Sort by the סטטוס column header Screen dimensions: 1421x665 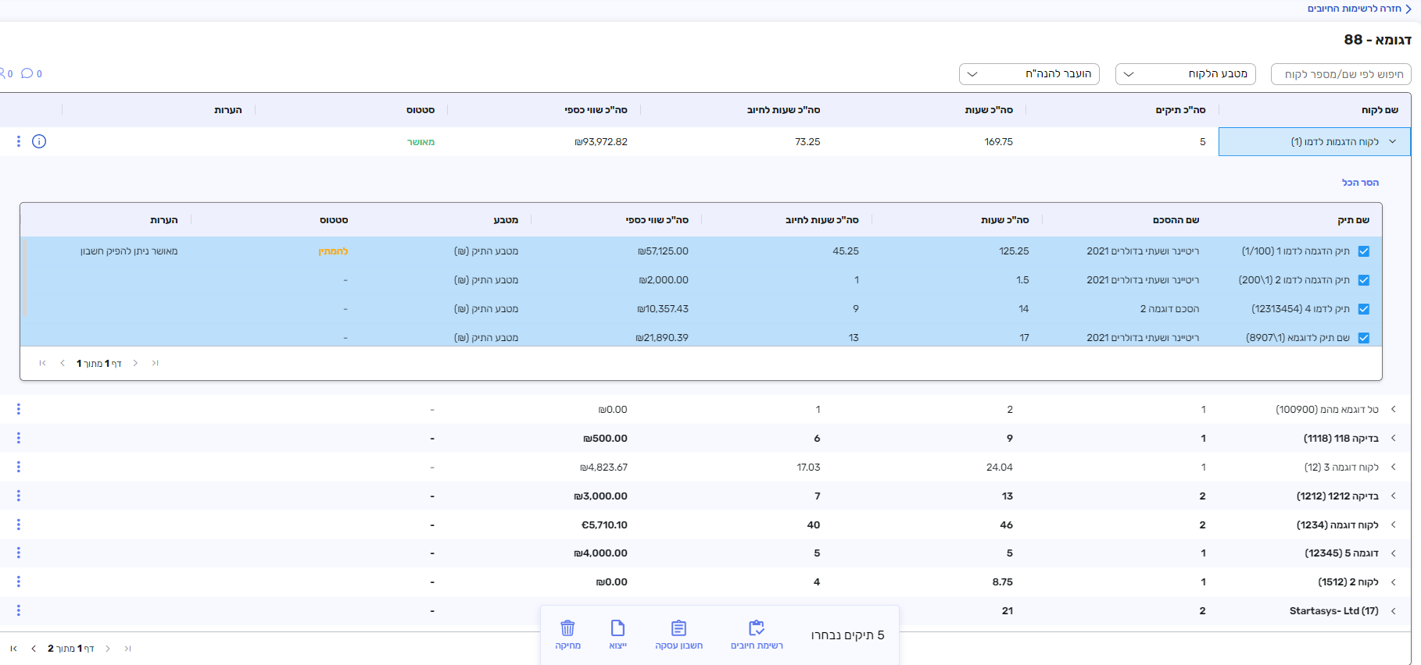tap(421, 110)
